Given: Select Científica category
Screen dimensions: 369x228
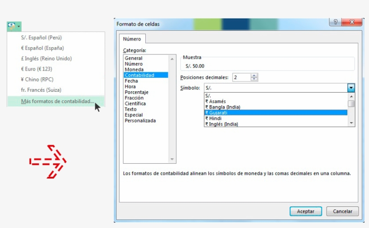Looking at the screenshot, I should tap(135, 103).
